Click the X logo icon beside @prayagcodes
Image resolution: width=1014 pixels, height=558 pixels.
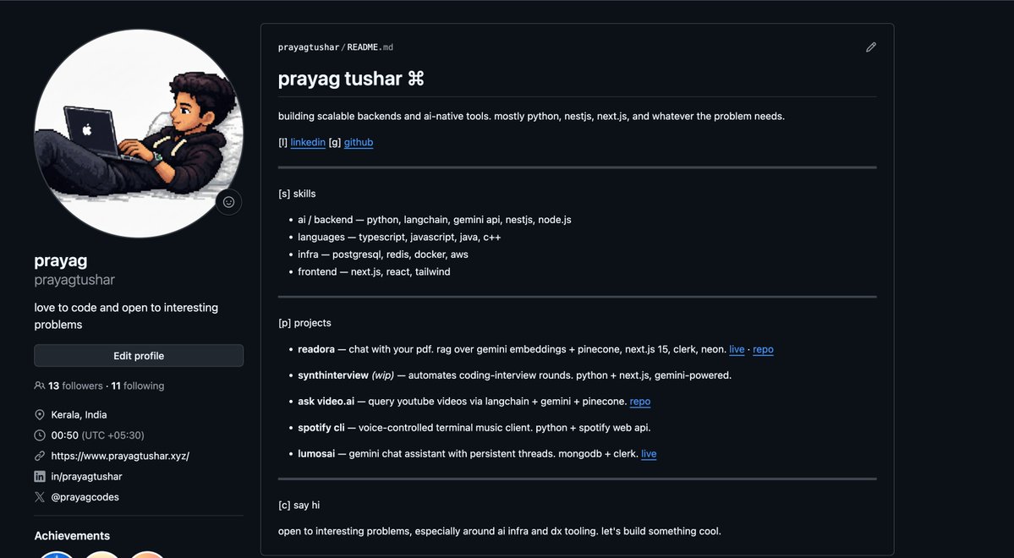pos(40,497)
